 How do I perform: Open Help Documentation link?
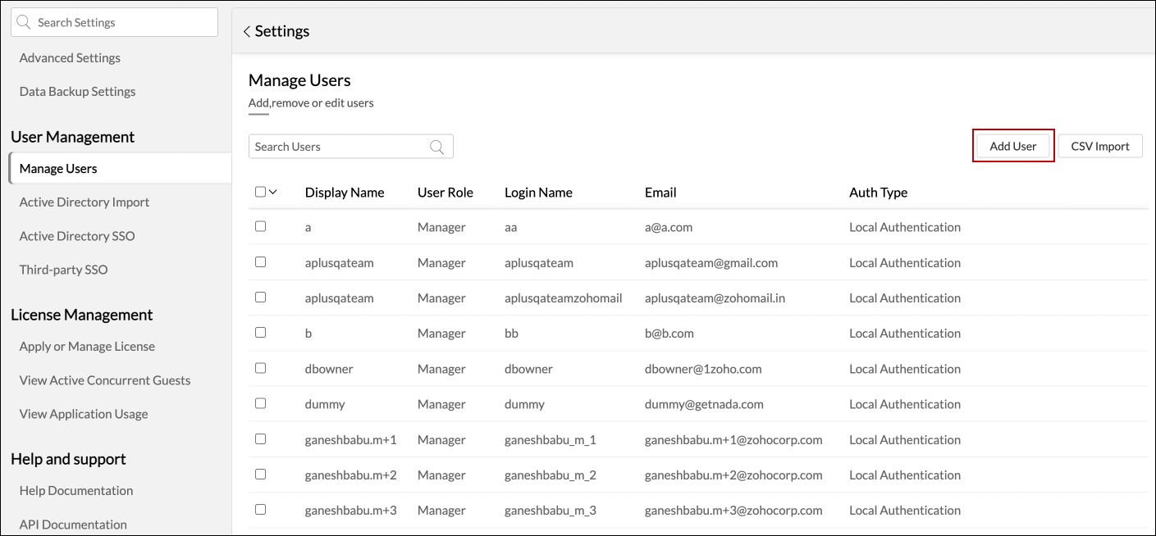(x=76, y=491)
